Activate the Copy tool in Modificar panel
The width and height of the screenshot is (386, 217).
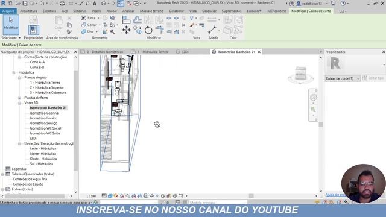click(x=138, y=30)
